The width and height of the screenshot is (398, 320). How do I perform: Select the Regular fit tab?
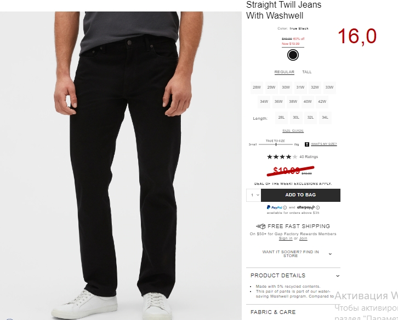click(x=285, y=72)
